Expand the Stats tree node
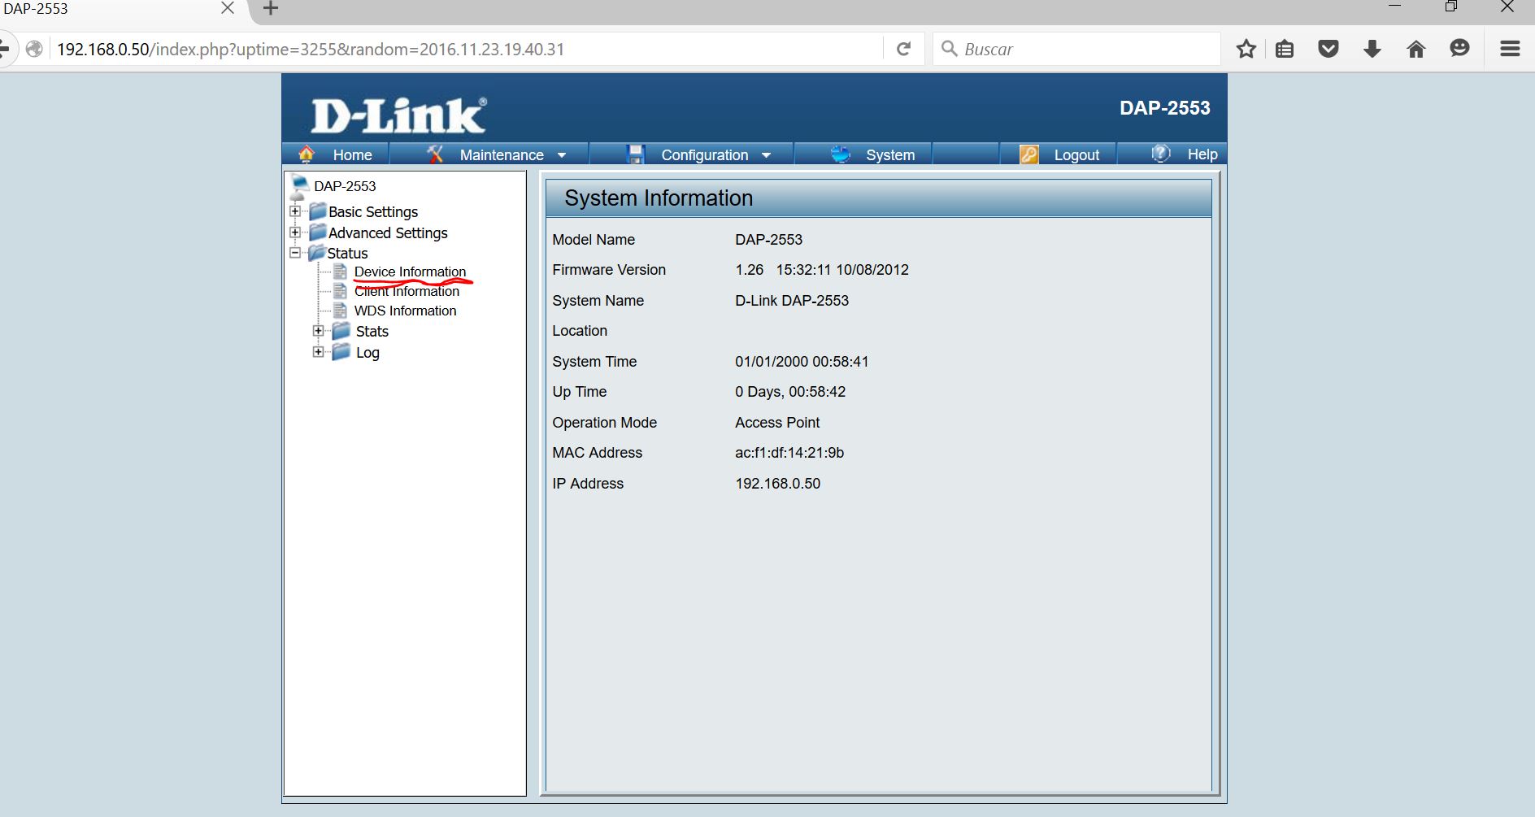The width and height of the screenshot is (1535, 817). pos(319,331)
